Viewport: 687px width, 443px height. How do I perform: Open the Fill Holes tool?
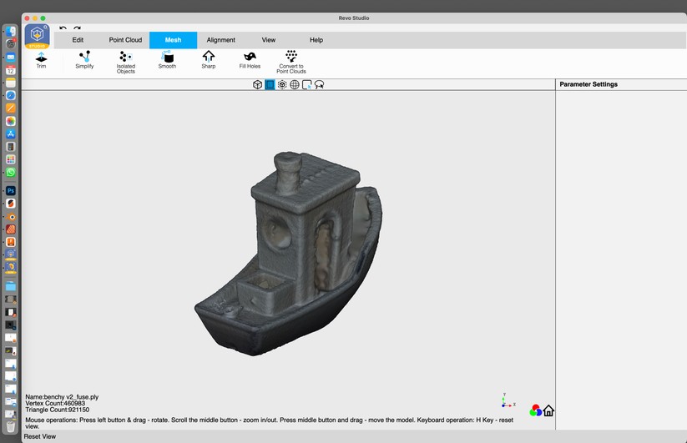coord(250,60)
